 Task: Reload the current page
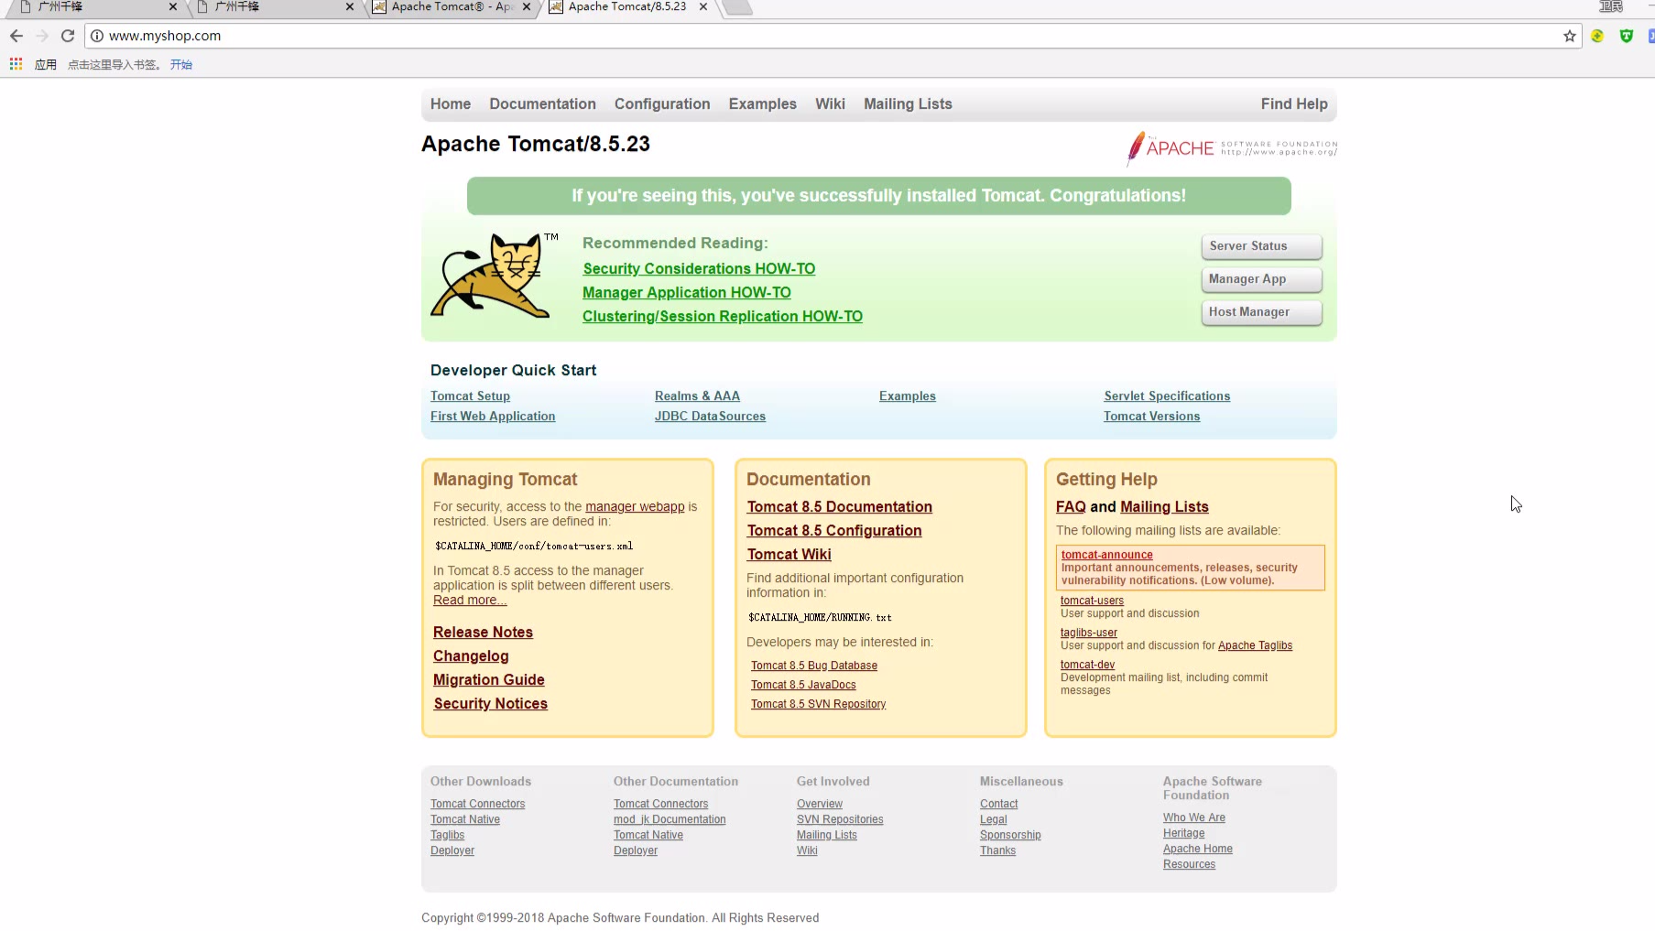(68, 36)
